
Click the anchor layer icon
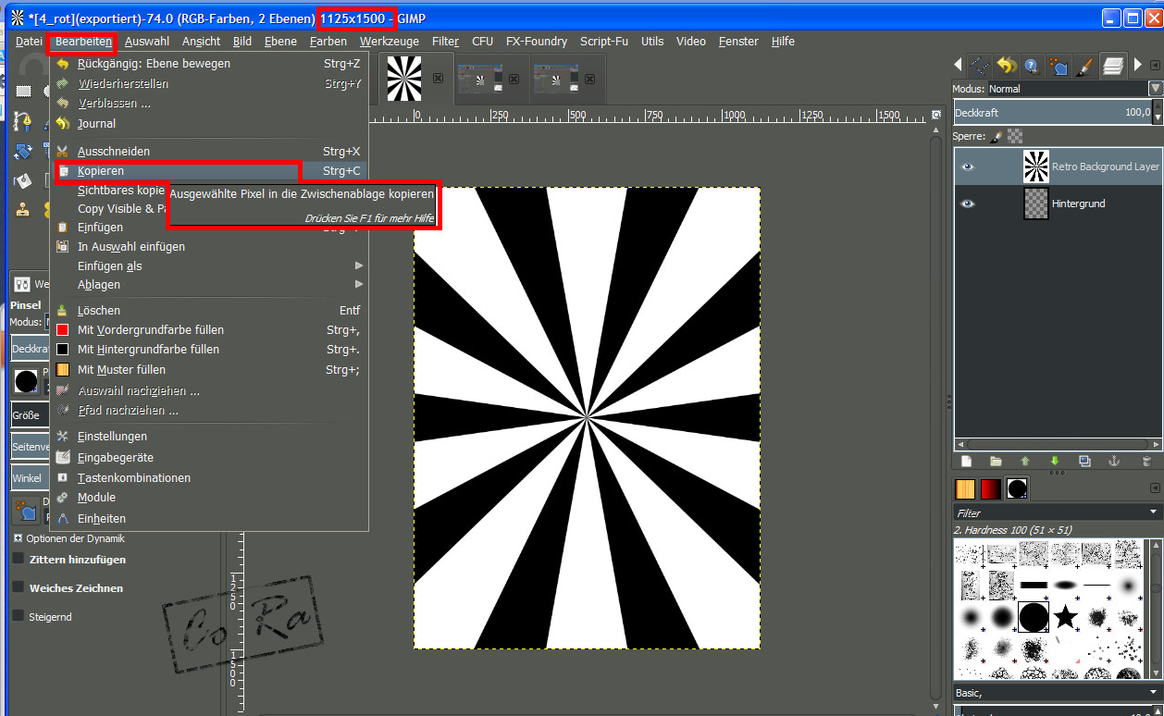pos(1114,461)
